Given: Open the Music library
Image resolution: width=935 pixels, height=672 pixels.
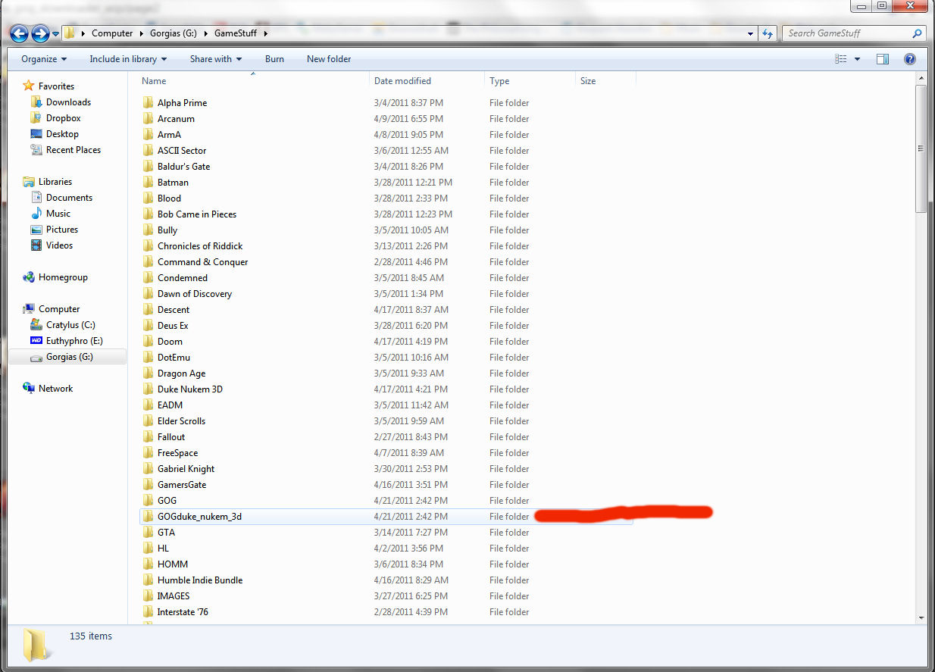Looking at the screenshot, I should (x=58, y=214).
